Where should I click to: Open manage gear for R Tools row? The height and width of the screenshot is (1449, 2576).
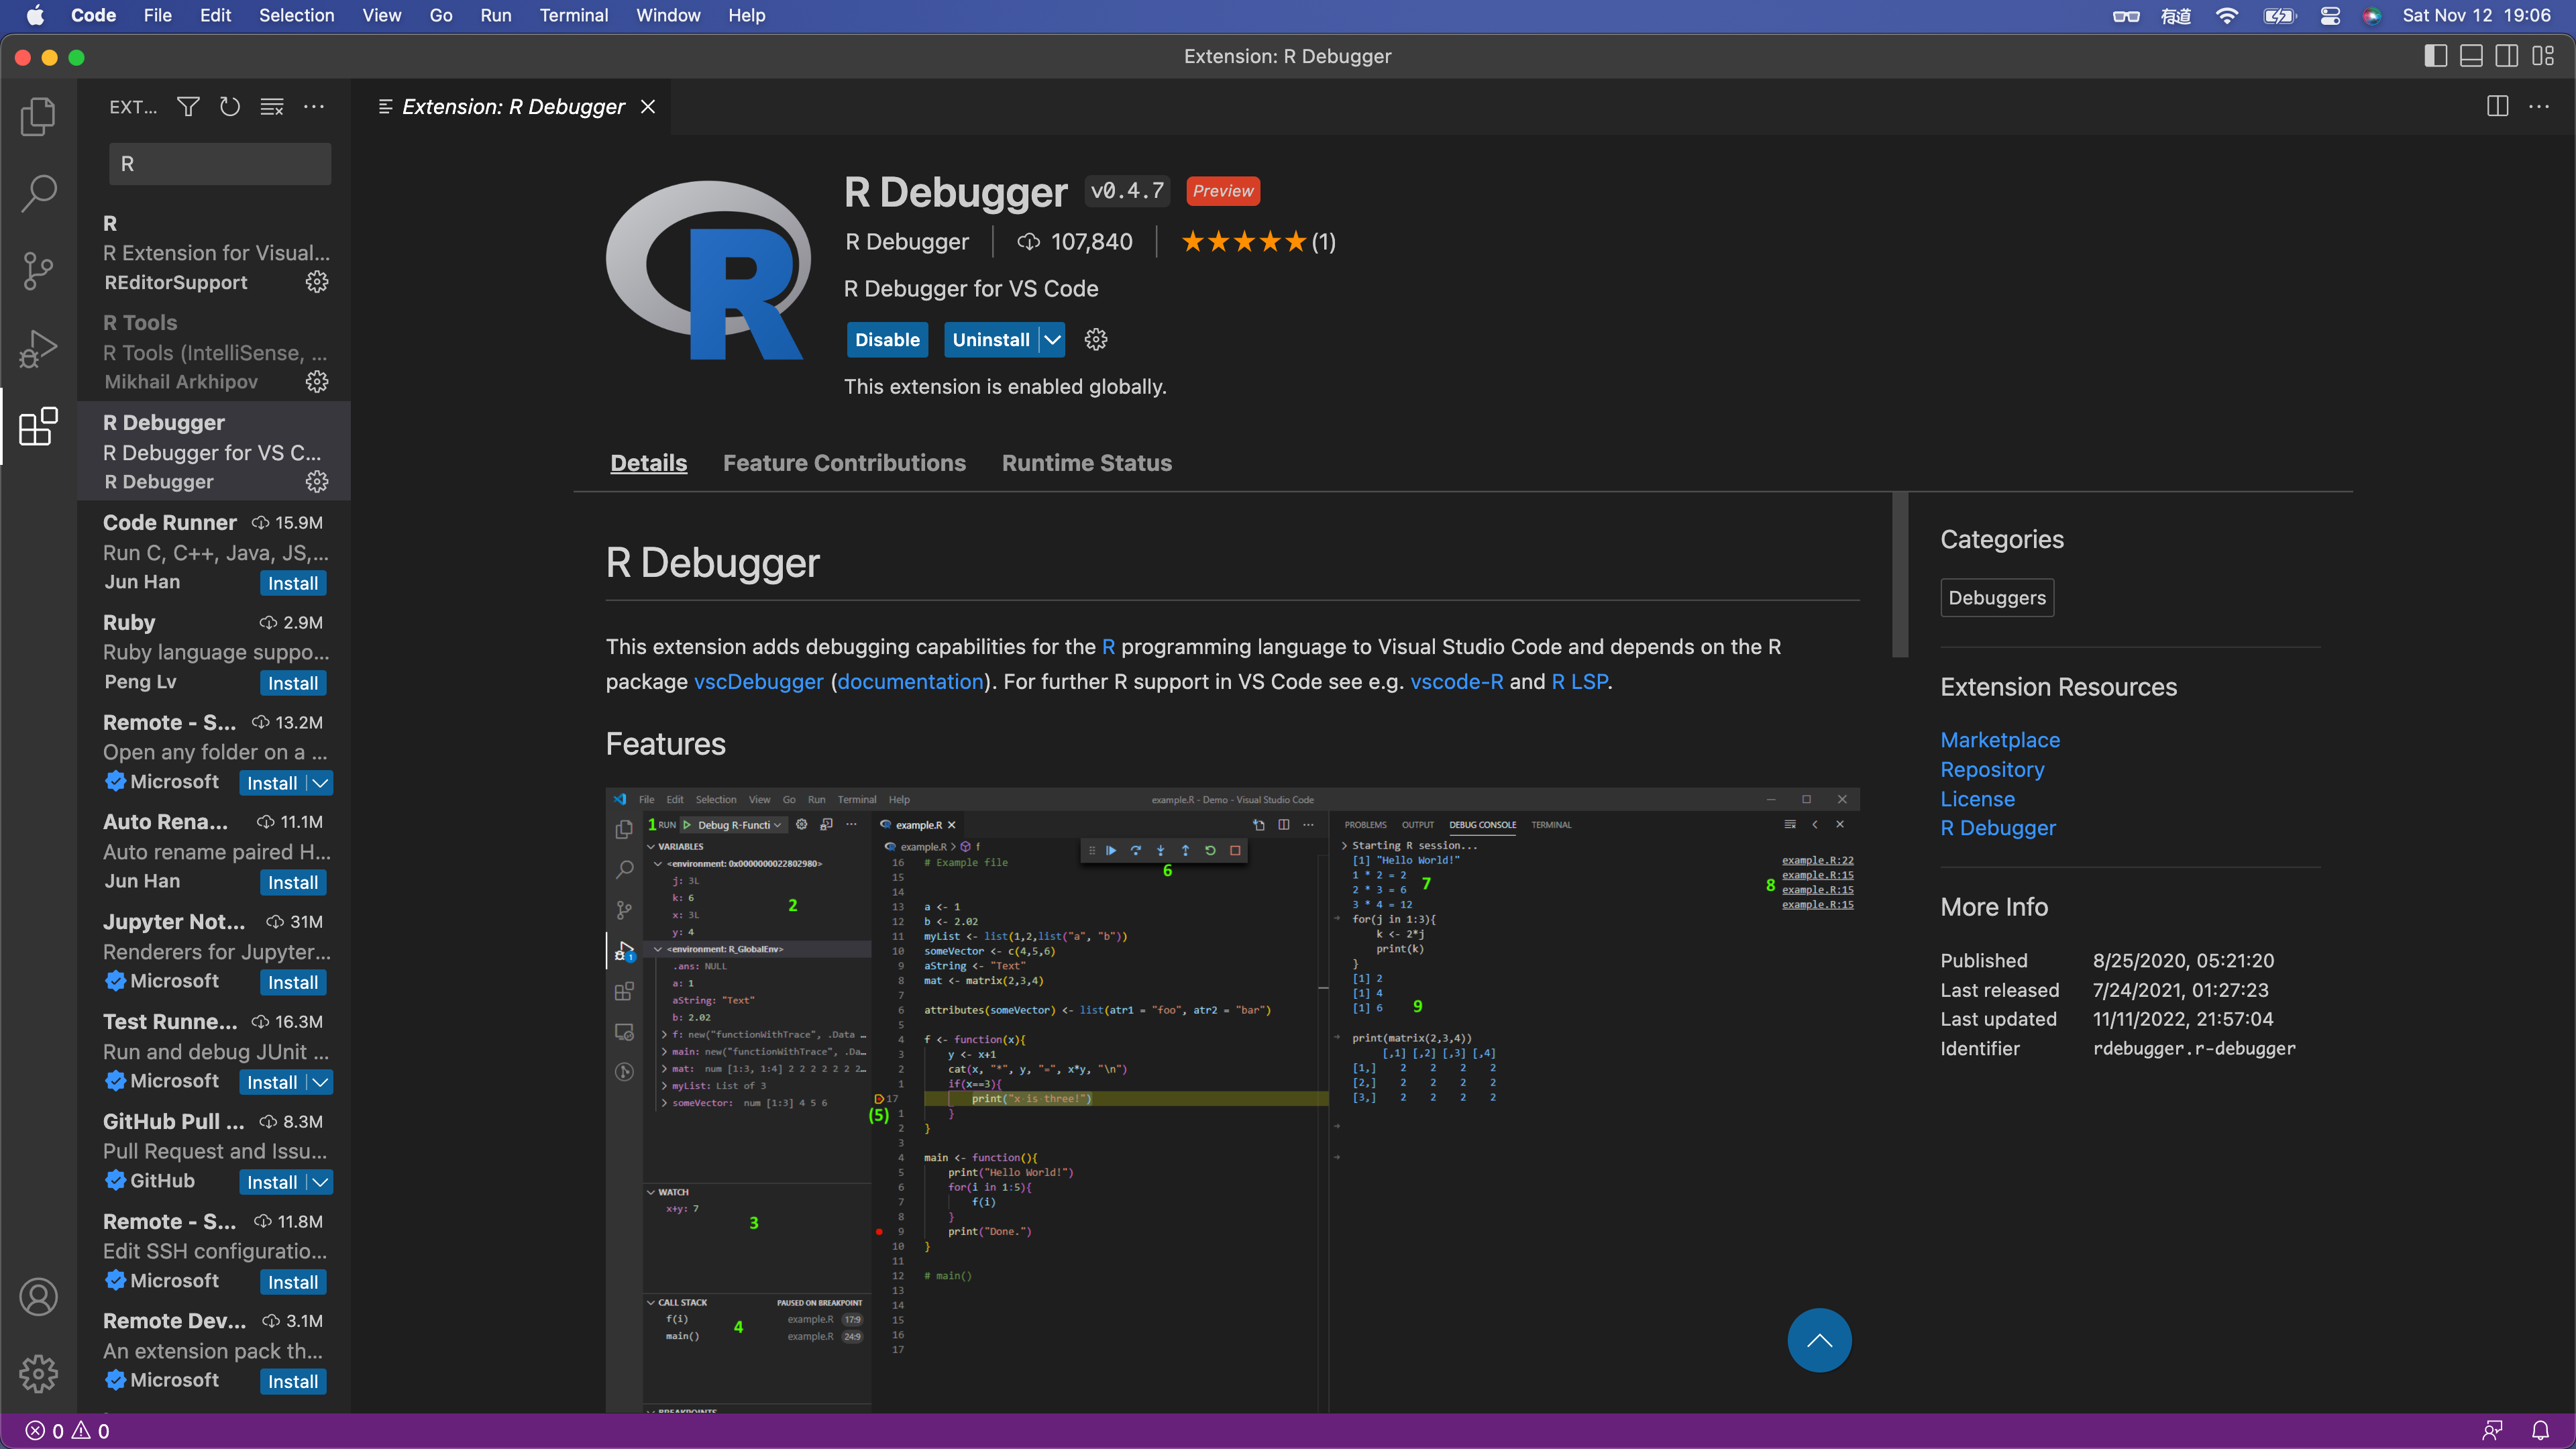pyautogui.click(x=317, y=382)
